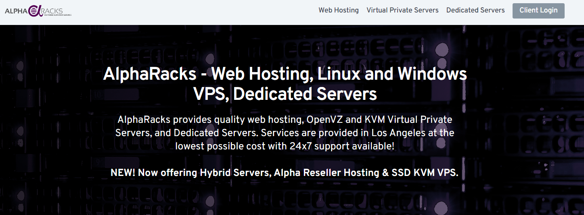Open the Virtual Private Servers menu item

402,10
